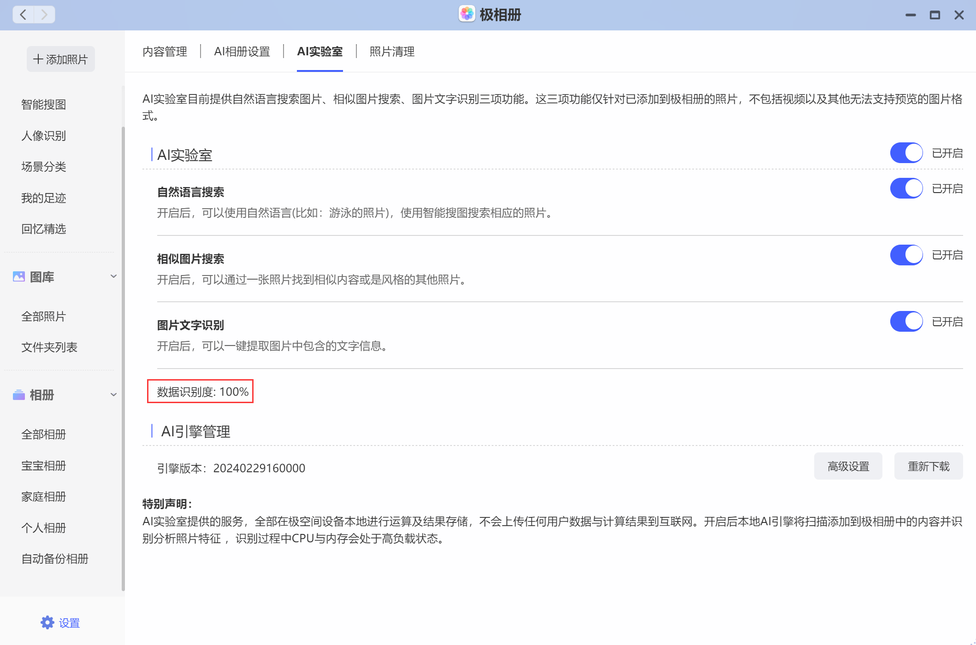Click the 相册 album icon in sidebar
Viewport: 976px width, 645px height.
pos(19,395)
